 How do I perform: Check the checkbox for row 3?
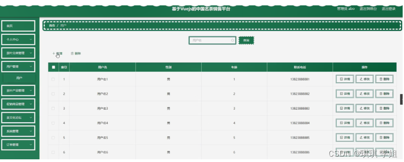click(53, 108)
